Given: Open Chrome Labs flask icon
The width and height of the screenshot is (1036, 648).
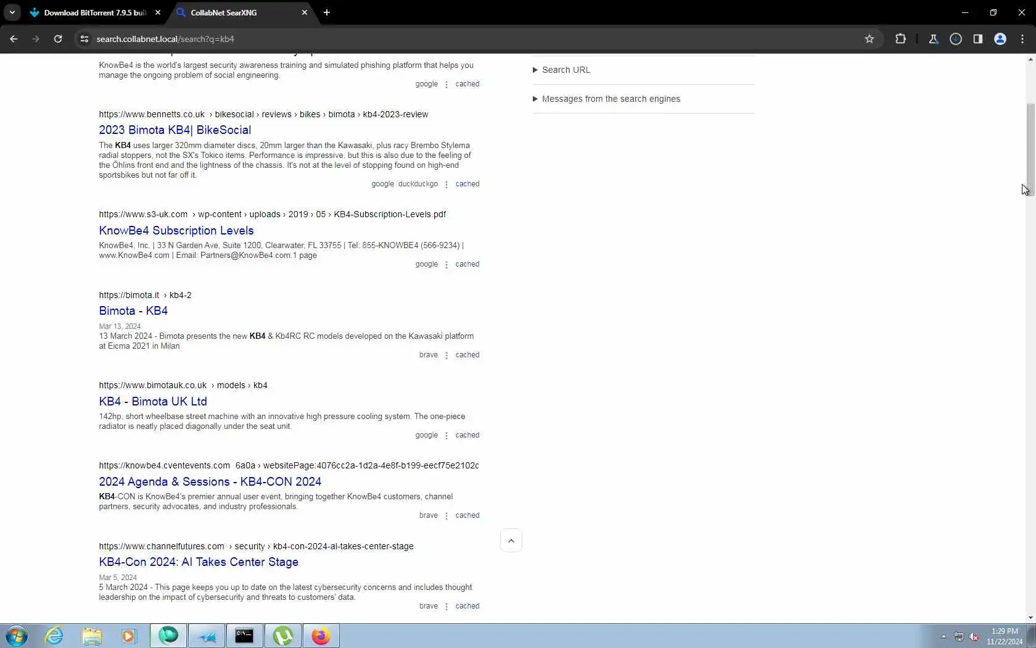Looking at the screenshot, I should tap(934, 39).
